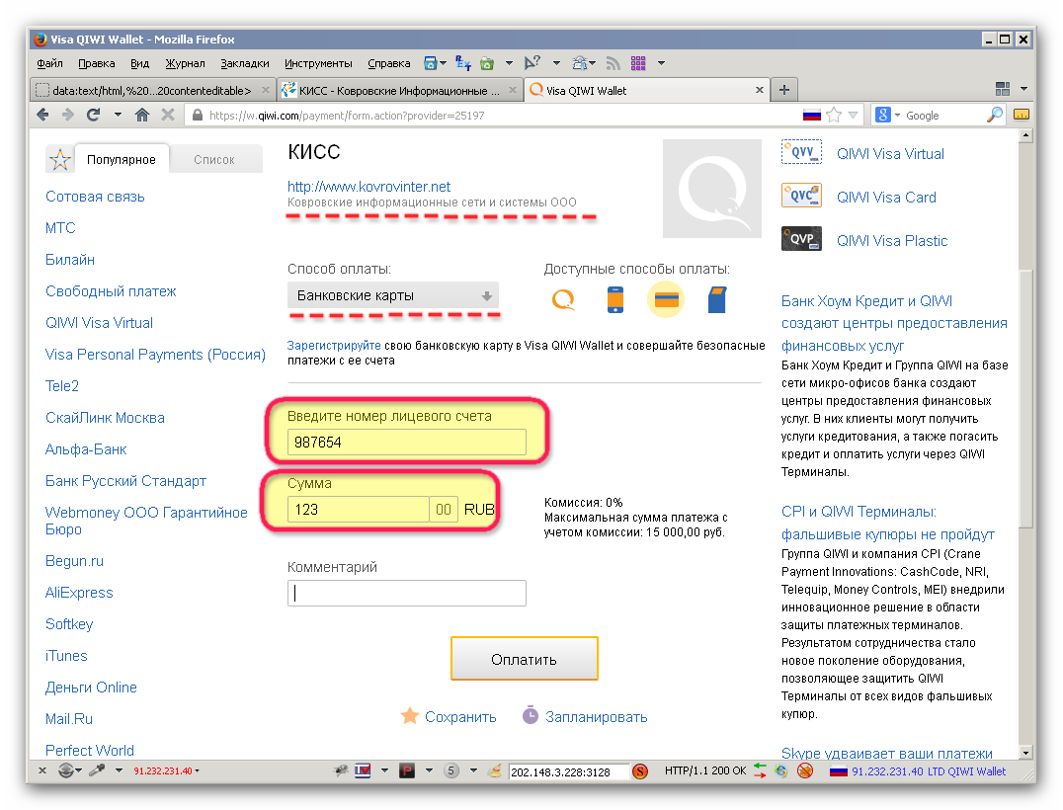Open the history dropdown arrow beside reload
Viewport: 1063px width, 810px height.
point(118,116)
